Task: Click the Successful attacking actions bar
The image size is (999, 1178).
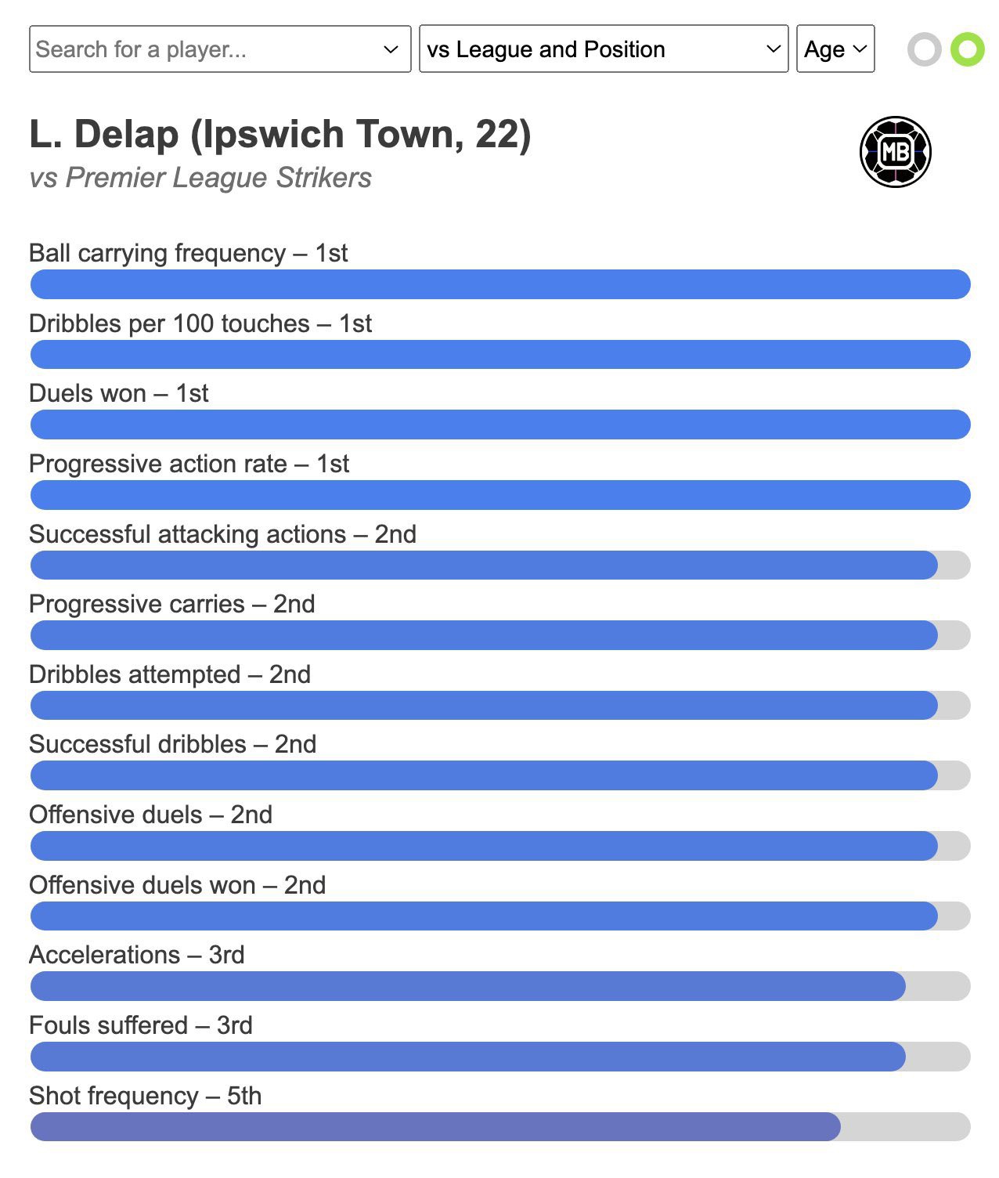Action: pyautogui.click(x=500, y=565)
